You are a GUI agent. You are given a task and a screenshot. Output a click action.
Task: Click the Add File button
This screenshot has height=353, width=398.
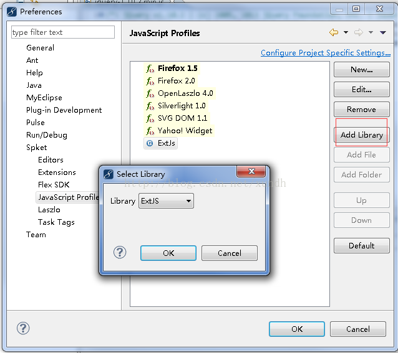click(x=362, y=155)
